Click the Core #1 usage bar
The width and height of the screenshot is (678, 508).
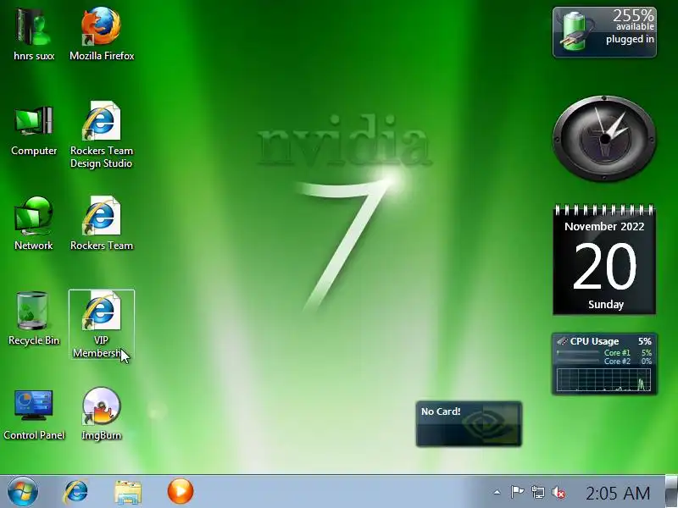tap(578, 352)
